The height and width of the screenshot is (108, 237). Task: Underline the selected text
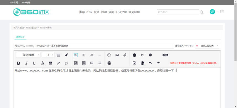click(34, 63)
